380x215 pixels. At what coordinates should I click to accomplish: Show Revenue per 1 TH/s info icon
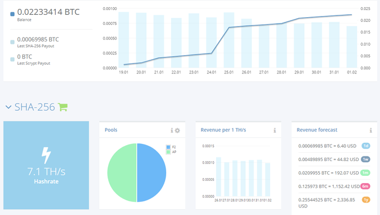coord(274,130)
